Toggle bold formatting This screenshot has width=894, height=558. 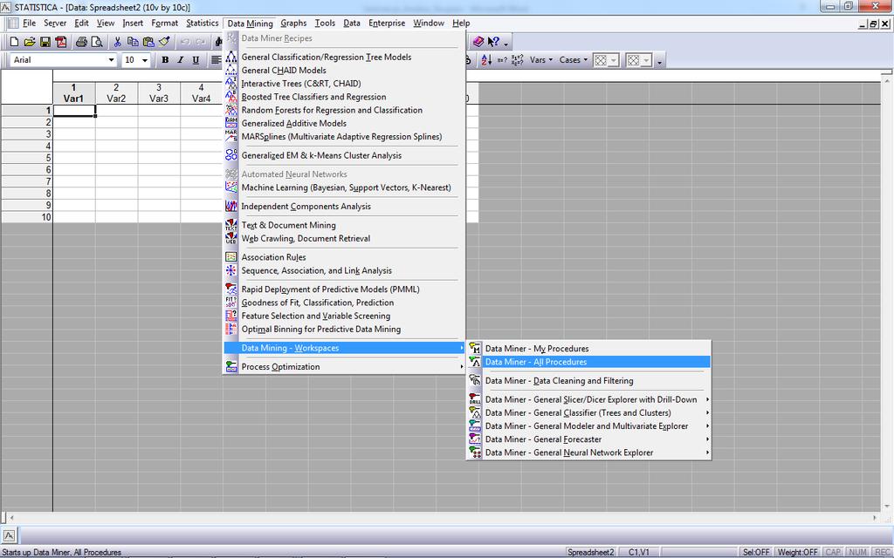point(165,60)
